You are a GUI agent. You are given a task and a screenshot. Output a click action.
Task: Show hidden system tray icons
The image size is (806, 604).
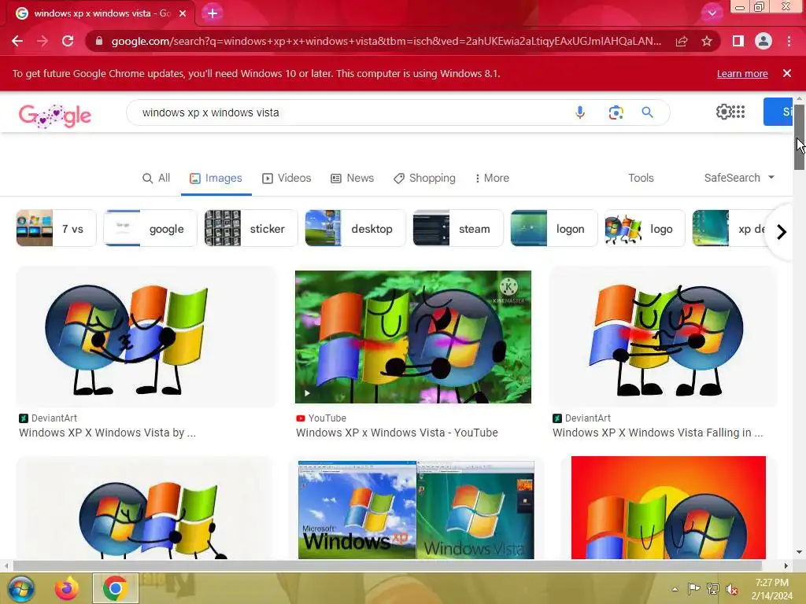tap(675, 589)
